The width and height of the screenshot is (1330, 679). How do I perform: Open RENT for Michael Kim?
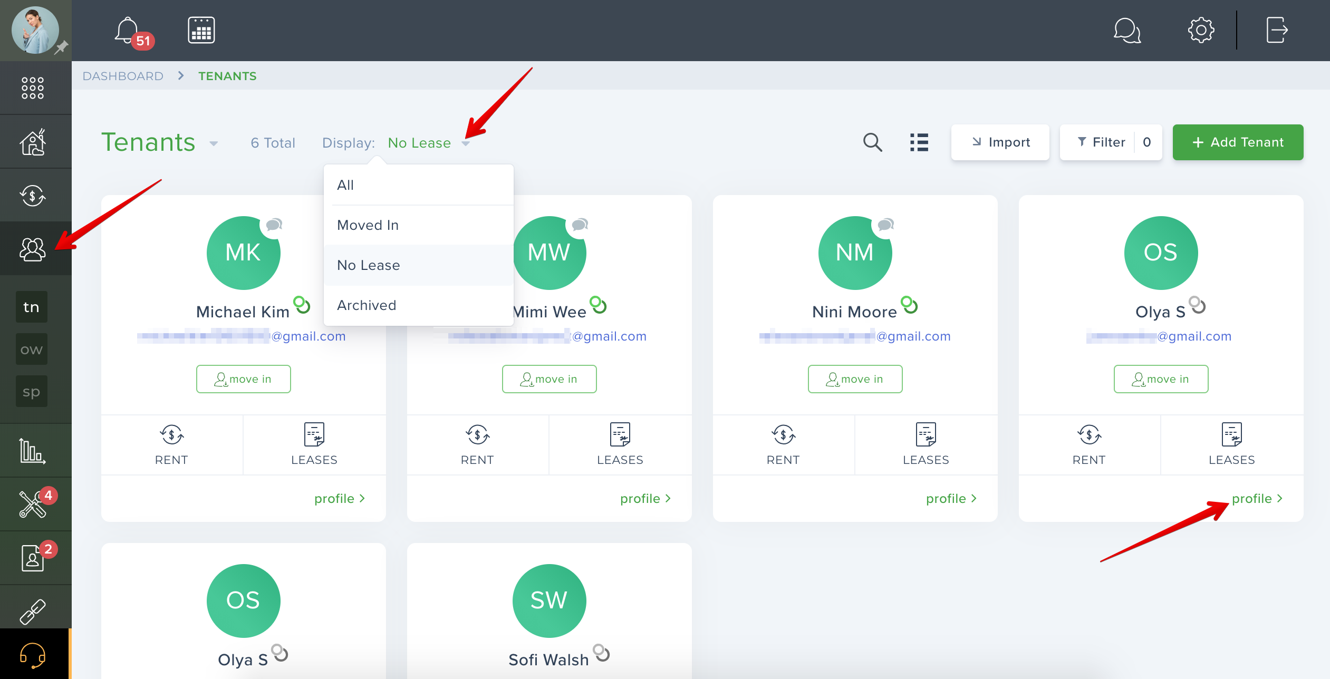pyautogui.click(x=171, y=444)
